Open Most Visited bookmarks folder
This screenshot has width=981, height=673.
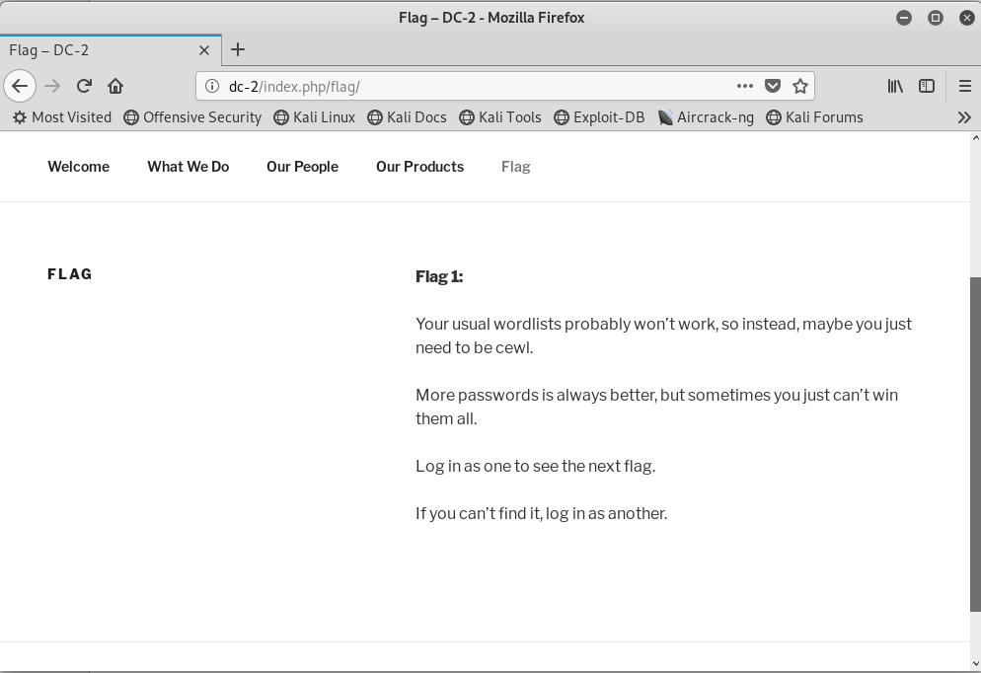point(62,117)
